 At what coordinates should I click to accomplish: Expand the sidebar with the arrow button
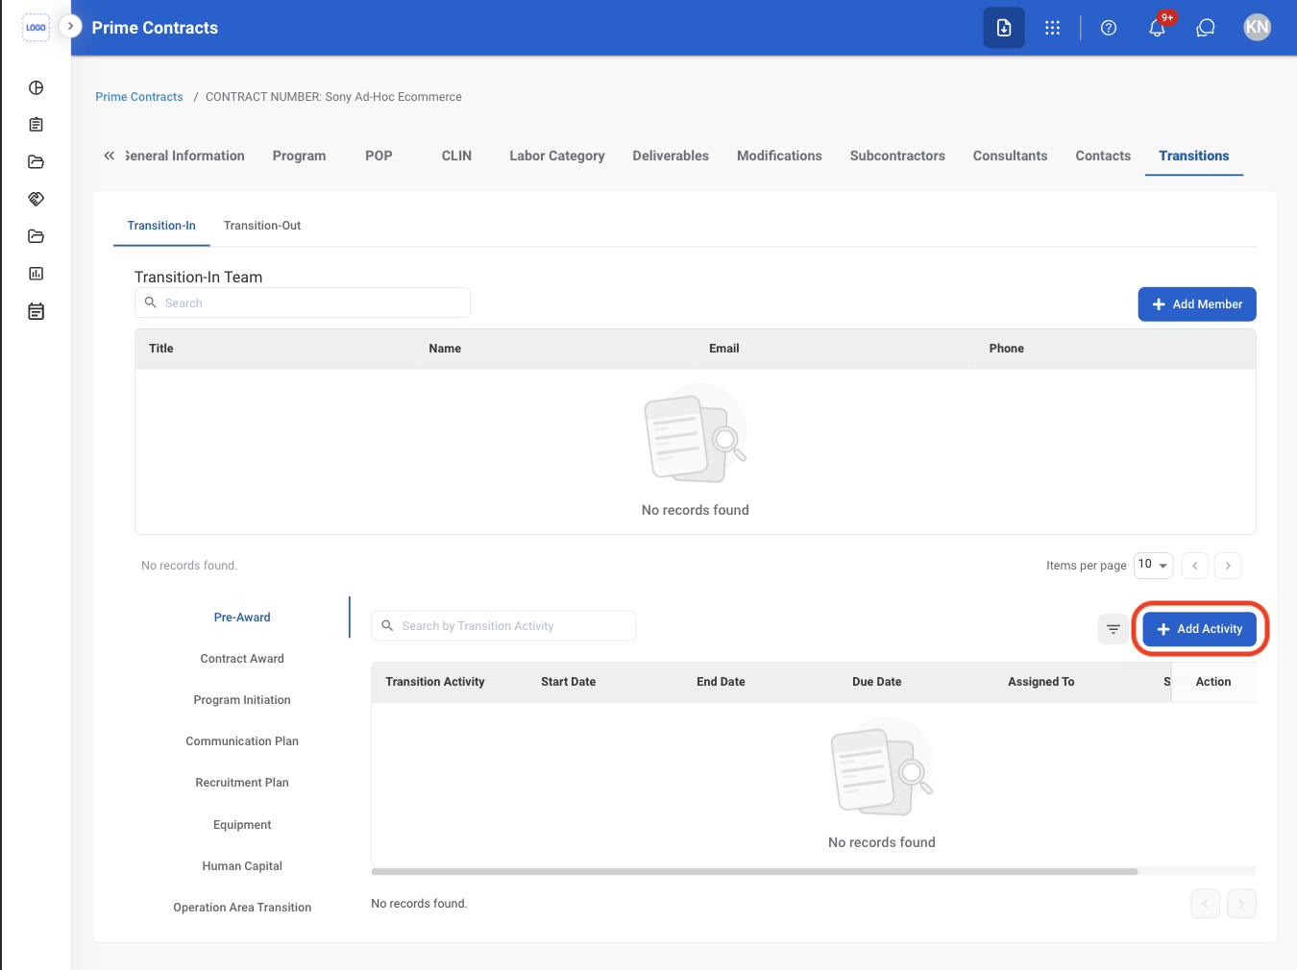coord(70,26)
